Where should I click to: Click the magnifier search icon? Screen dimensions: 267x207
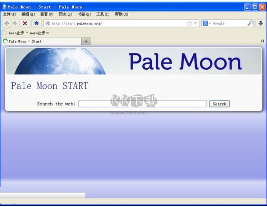pyautogui.click(x=250, y=23)
